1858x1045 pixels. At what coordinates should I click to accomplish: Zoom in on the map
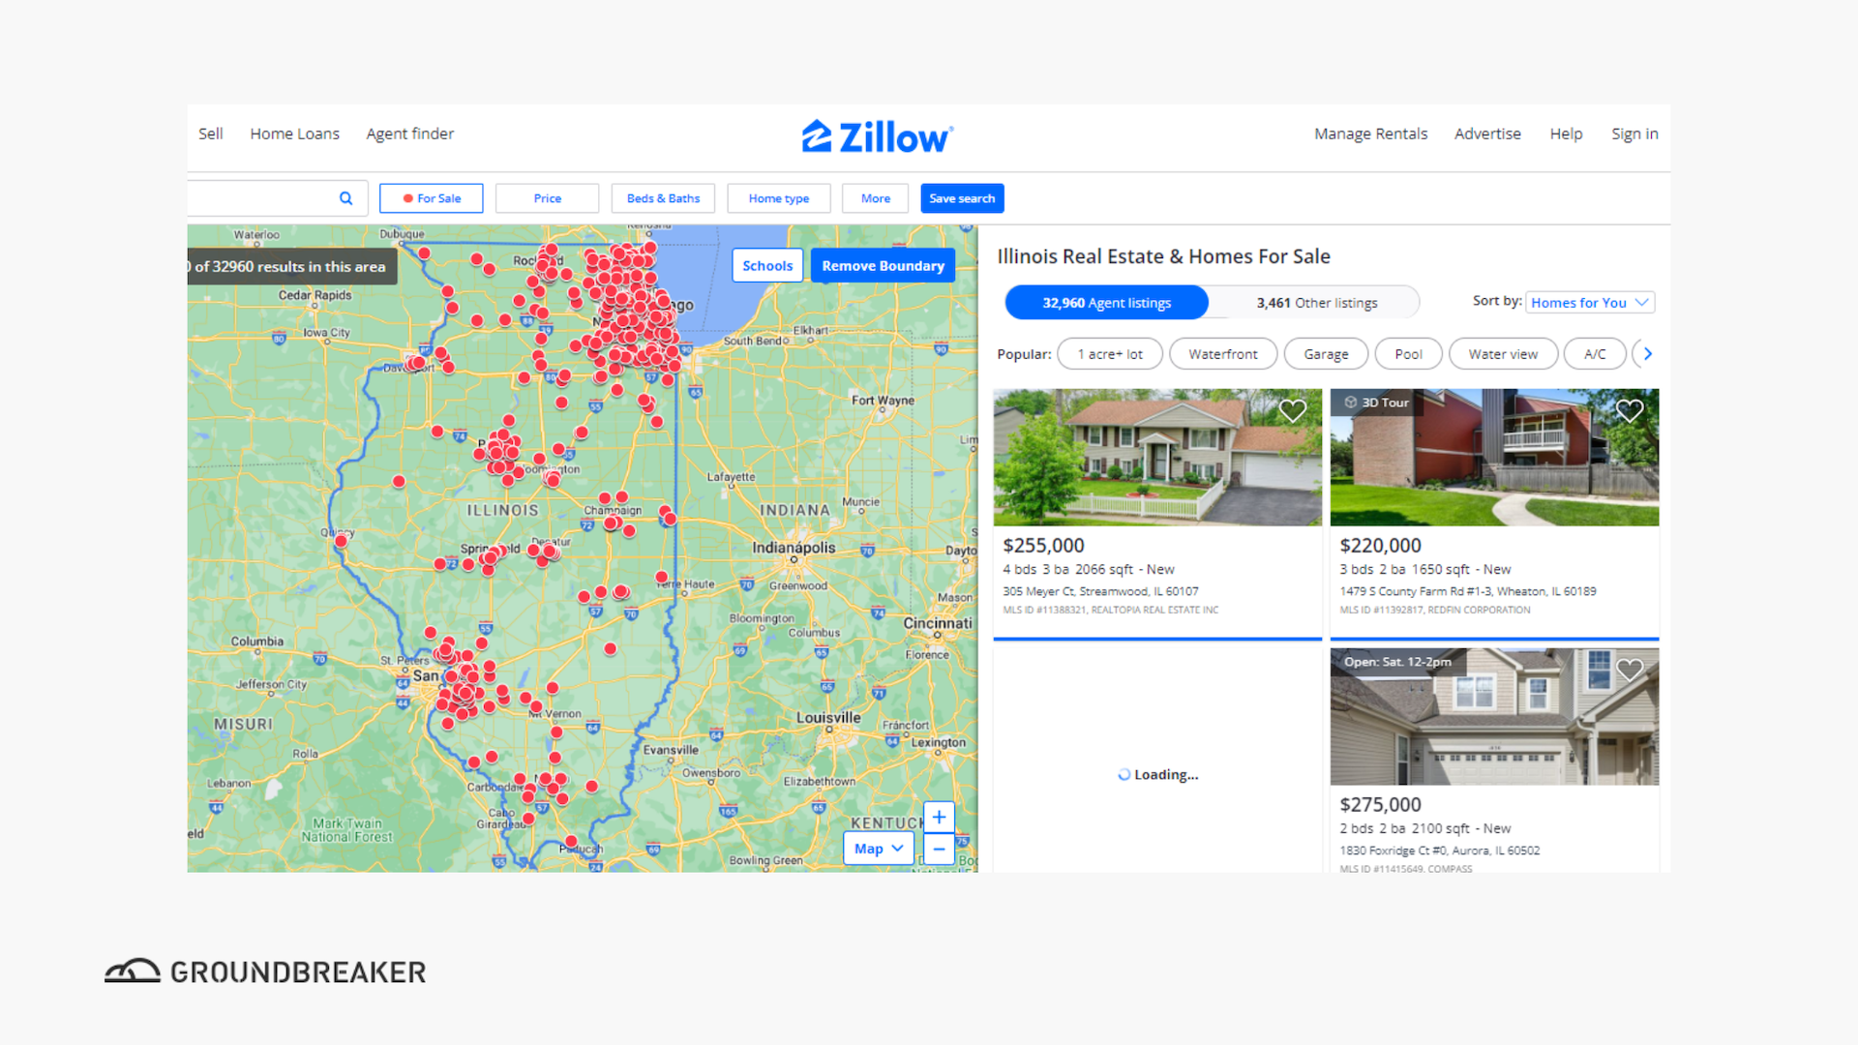[x=939, y=818]
